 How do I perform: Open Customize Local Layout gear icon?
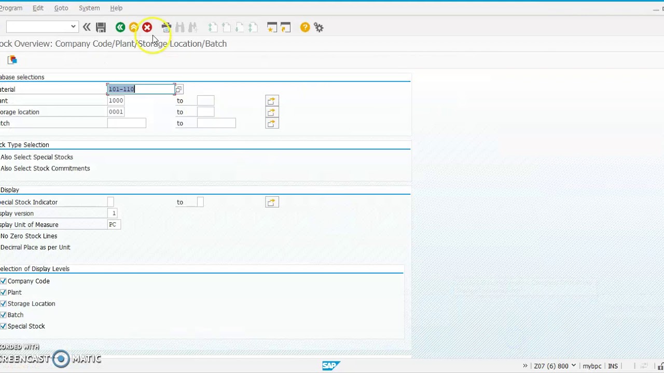click(x=319, y=27)
